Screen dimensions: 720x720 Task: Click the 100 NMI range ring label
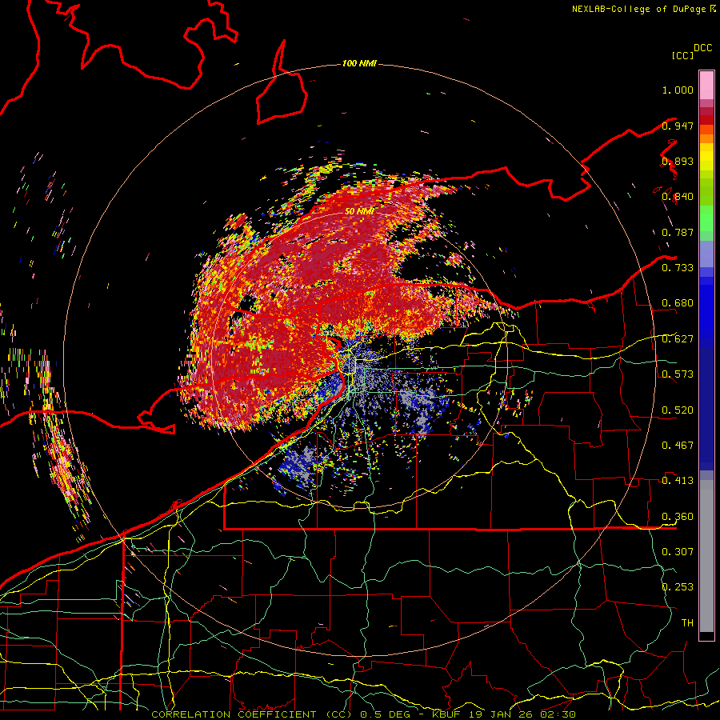[359, 63]
